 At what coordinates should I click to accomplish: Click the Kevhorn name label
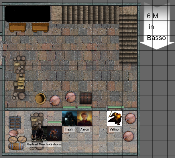55,144
